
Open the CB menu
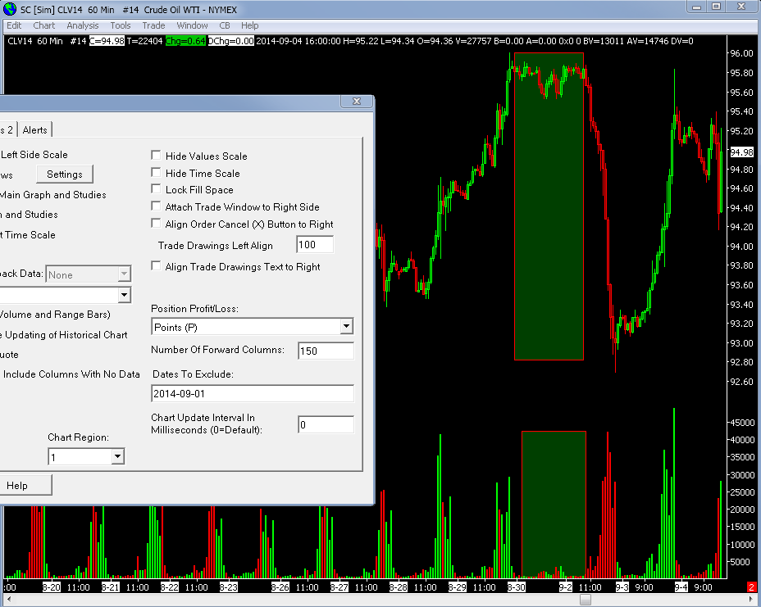[x=224, y=25]
